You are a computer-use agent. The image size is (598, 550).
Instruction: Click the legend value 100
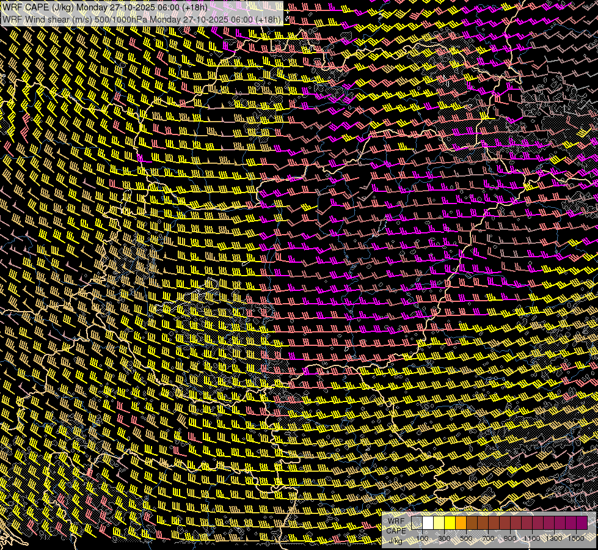coord(422,538)
